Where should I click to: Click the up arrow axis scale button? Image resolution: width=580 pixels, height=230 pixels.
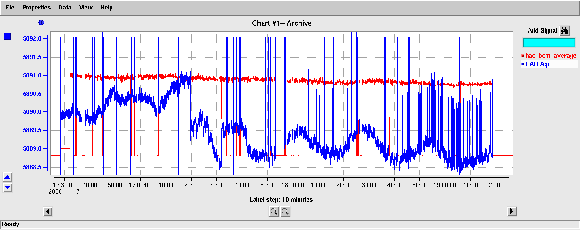pyautogui.click(x=8, y=177)
